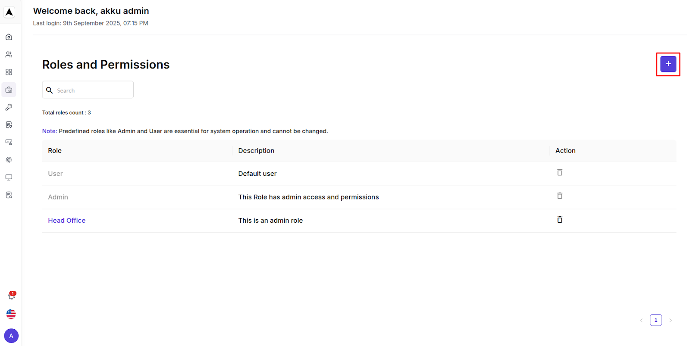690x346 pixels.
Task: Click the 'Role' column header
Action: click(55, 150)
